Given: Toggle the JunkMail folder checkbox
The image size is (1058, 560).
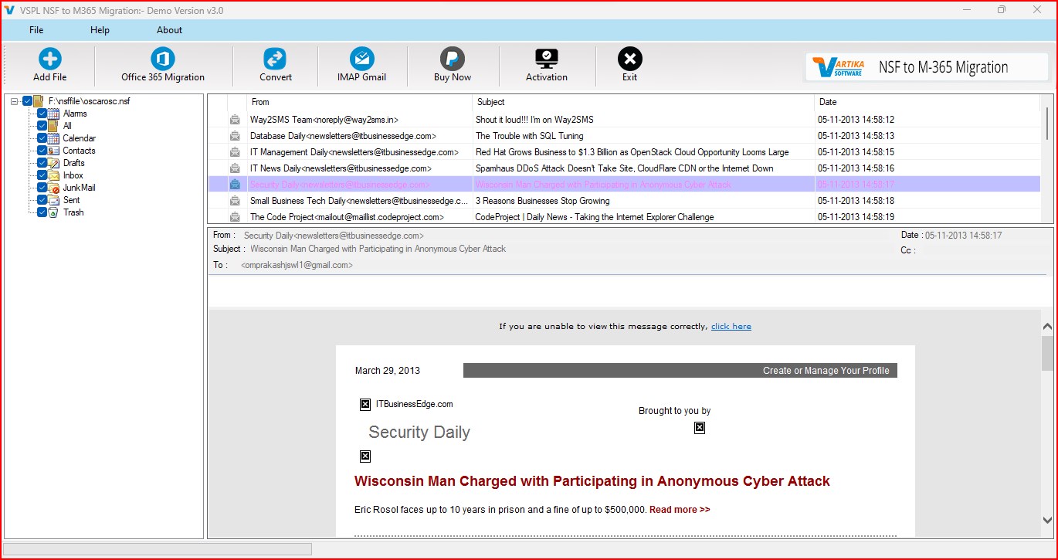Looking at the screenshot, I should pos(42,188).
